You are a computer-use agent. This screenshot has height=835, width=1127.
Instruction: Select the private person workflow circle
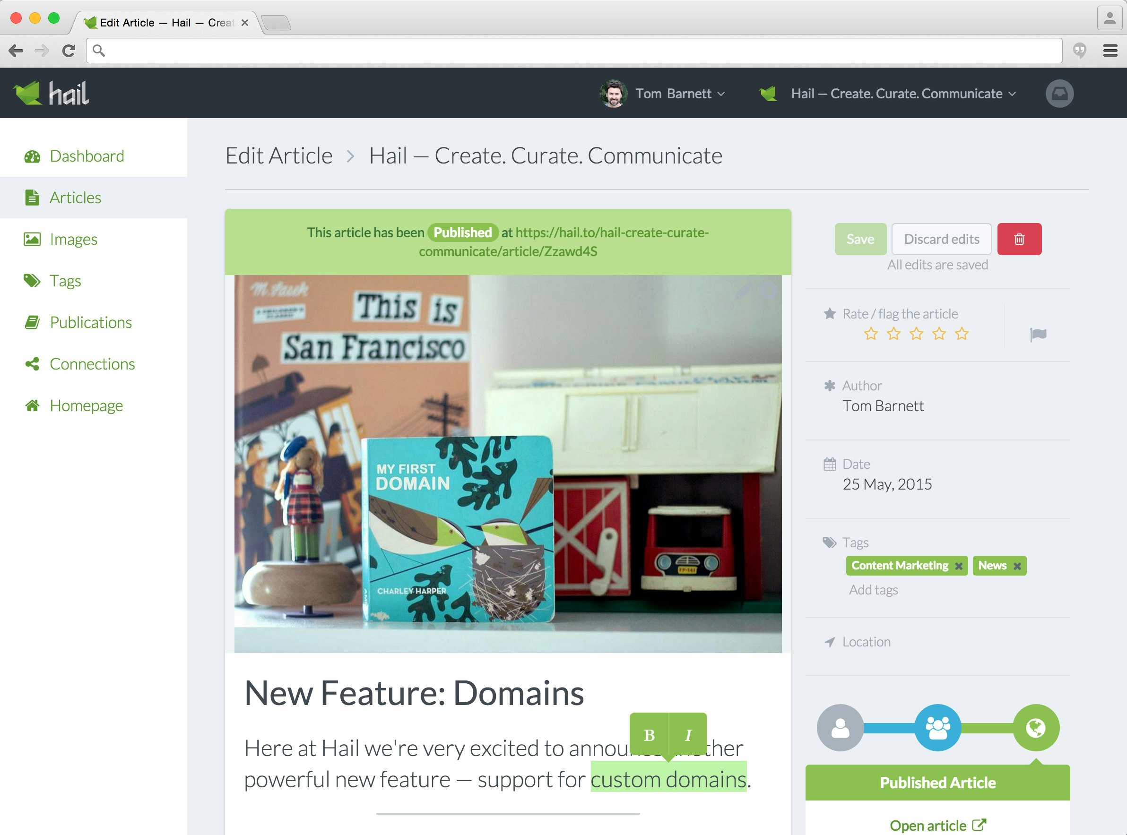coord(840,727)
